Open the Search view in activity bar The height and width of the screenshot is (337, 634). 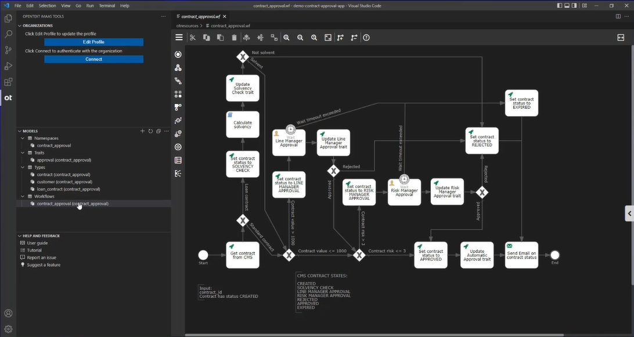[x=8, y=34]
